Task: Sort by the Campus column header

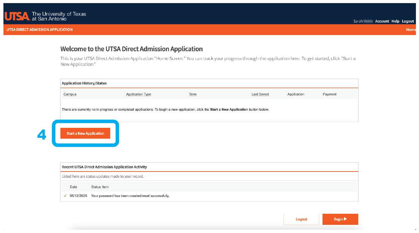Action: coord(70,94)
